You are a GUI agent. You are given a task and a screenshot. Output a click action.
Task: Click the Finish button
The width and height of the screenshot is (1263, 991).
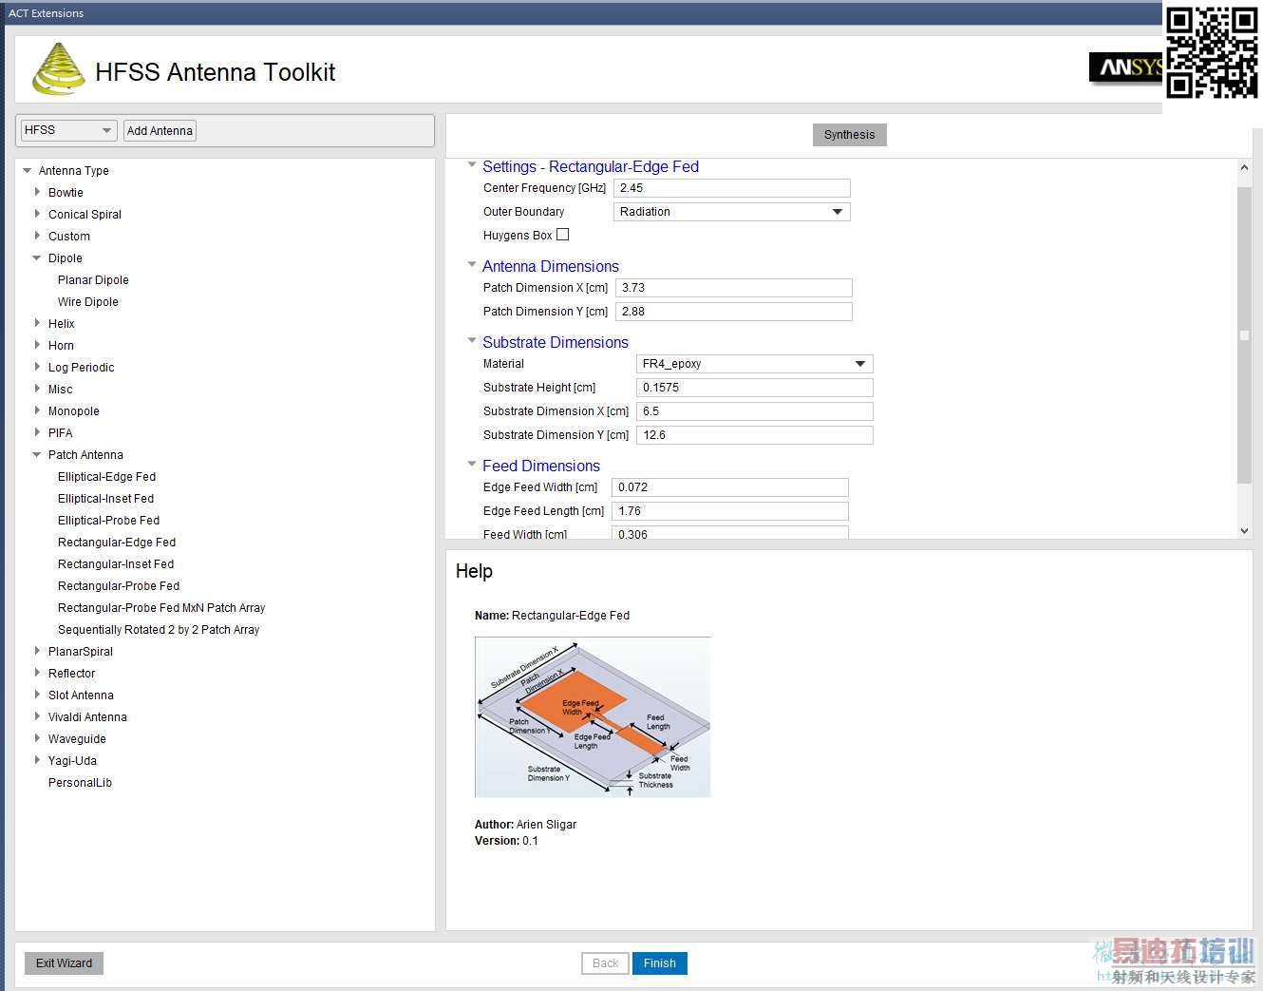click(x=660, y=963)
